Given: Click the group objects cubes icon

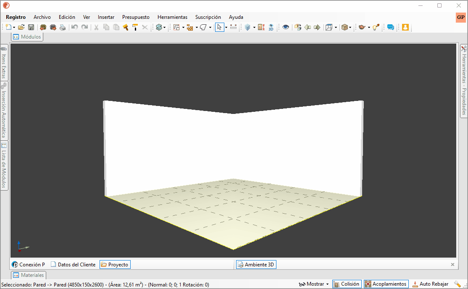Looking at the screenshot, I should click(x=298, y=27).
